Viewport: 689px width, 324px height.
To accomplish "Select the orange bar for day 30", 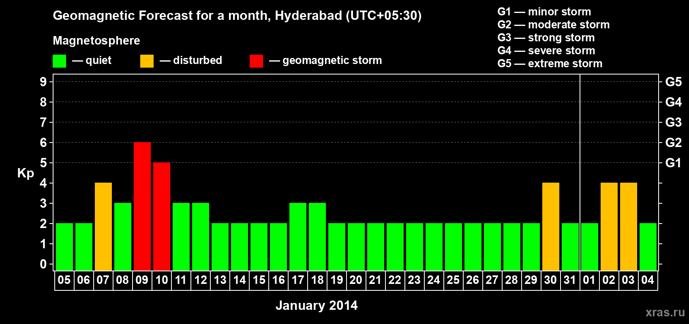I will [x=551, y=227].
